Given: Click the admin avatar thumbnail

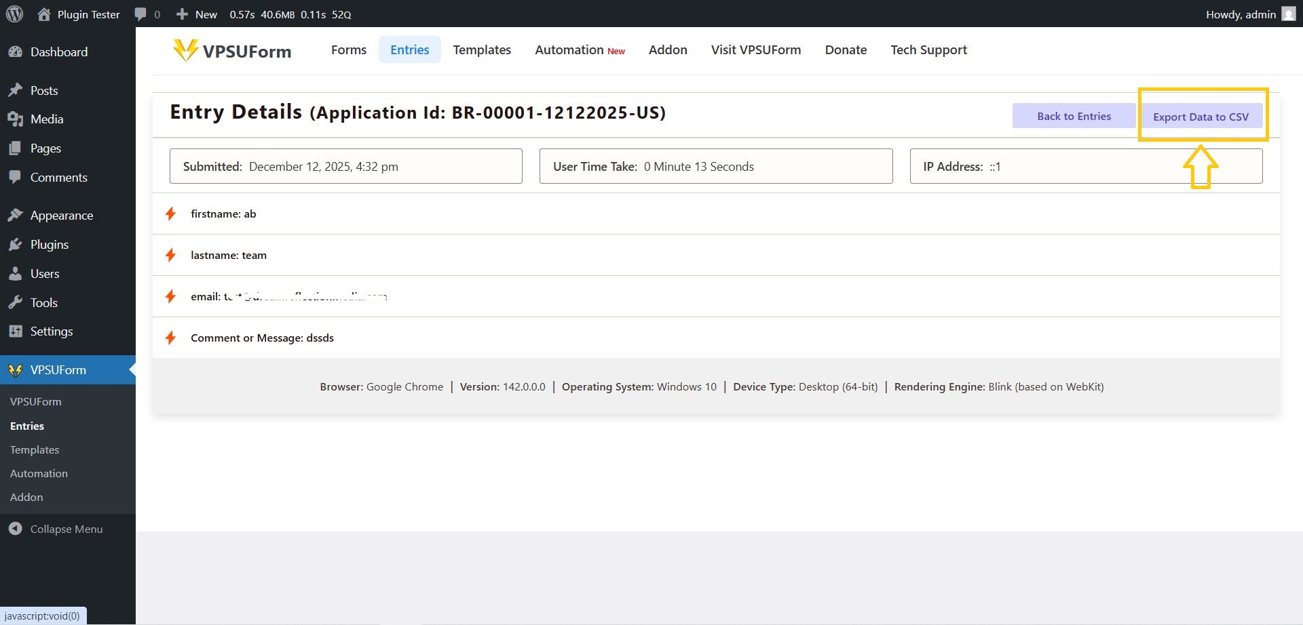Looking at the screenshot, I should [1288, 14].
